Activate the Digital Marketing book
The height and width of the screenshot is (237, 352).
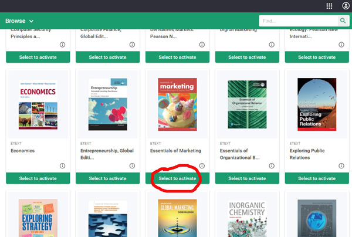click(x=247, y=57)
